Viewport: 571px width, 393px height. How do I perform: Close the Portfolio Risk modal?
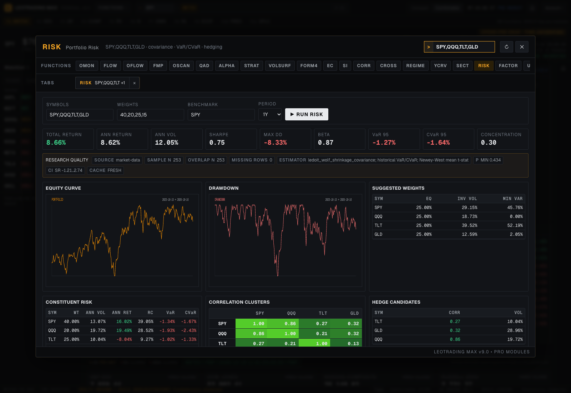(522, 47)
